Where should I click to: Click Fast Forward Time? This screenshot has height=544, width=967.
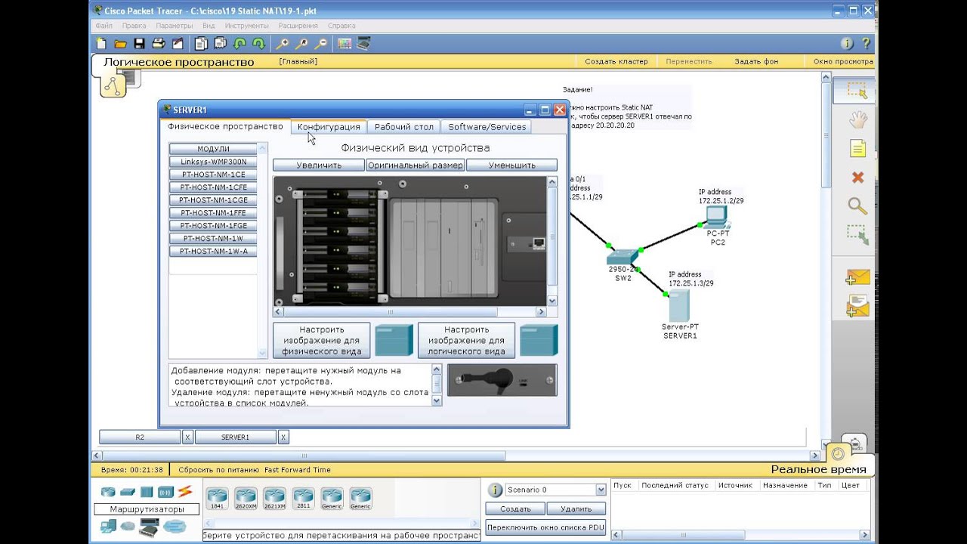click(298, 470)
